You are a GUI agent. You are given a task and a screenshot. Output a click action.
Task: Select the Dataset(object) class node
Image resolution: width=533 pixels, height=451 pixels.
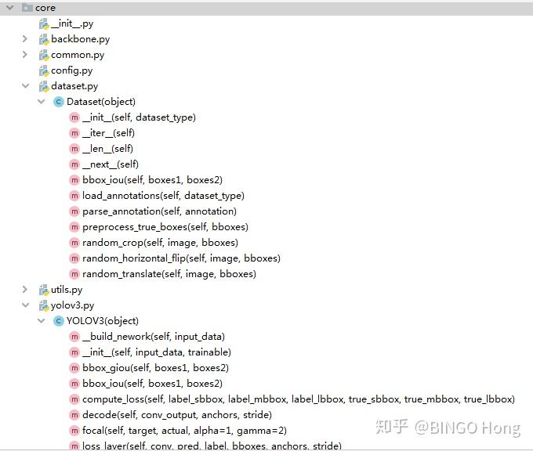pyautogui.click(x=101, y=102)
